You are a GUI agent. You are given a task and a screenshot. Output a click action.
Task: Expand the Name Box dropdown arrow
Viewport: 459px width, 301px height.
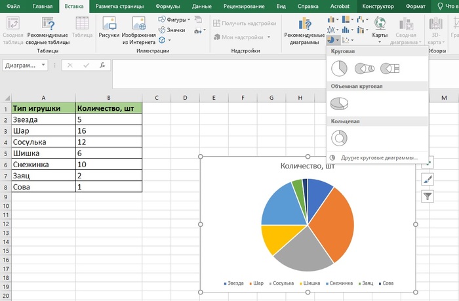pos(43,66)
